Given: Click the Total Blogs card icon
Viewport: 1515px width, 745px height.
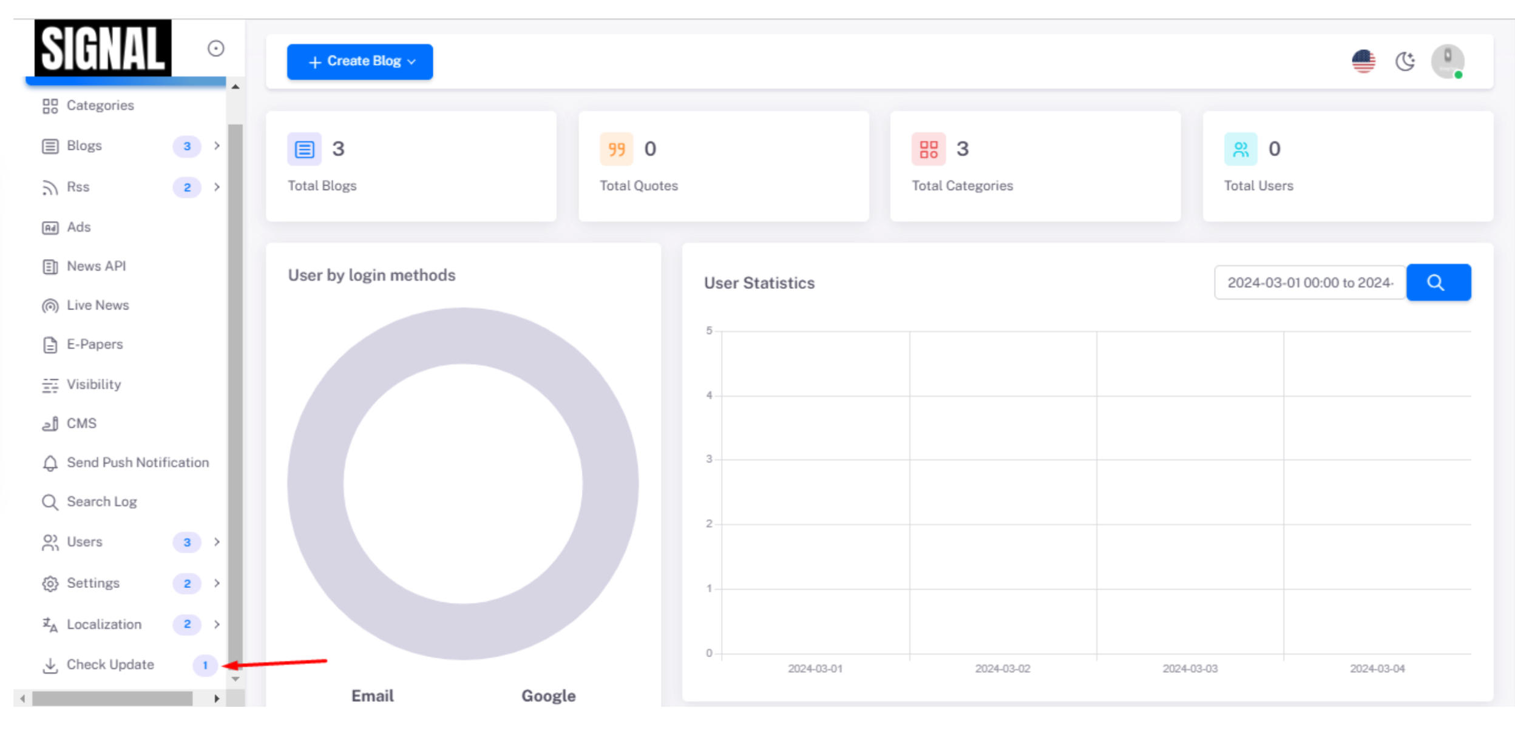Looking at the screenshot, I should [304, 149].
